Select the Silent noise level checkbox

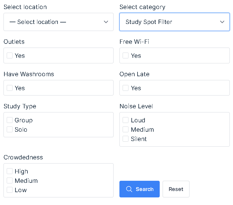(x=126, y=139)
